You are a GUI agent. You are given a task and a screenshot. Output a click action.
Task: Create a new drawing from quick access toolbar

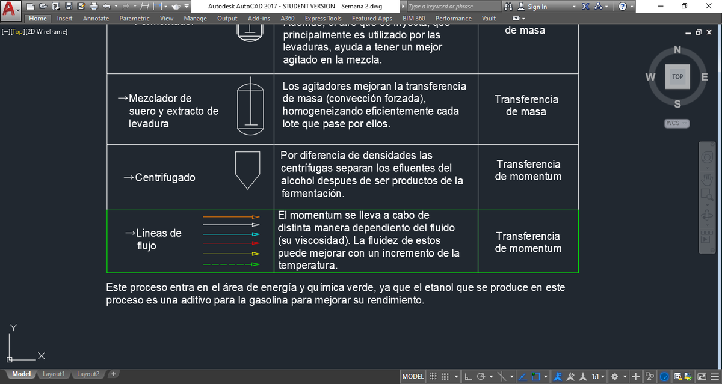coord(31,7)
